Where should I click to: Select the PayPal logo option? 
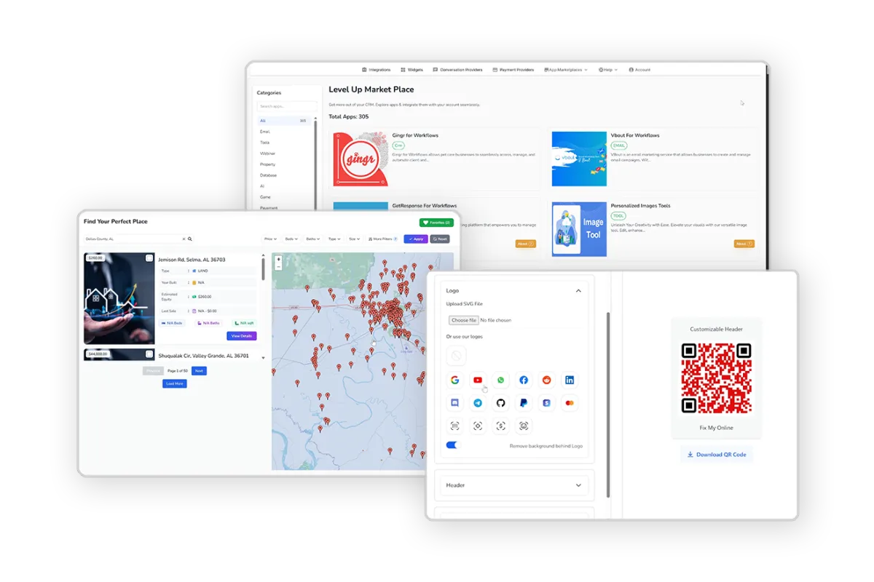[524, 402]
